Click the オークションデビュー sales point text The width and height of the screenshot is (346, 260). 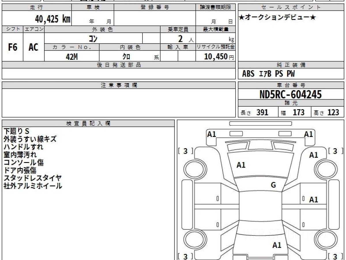click(x=277, y=18)
